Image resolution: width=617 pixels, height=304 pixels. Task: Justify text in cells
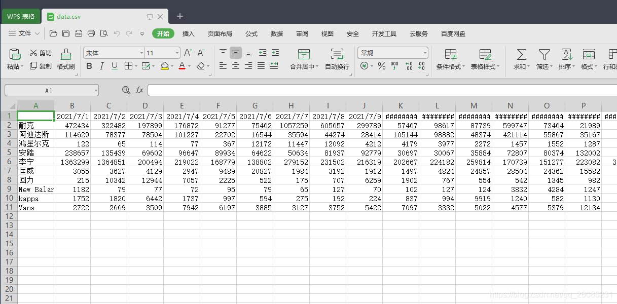[x=261, y=66]
